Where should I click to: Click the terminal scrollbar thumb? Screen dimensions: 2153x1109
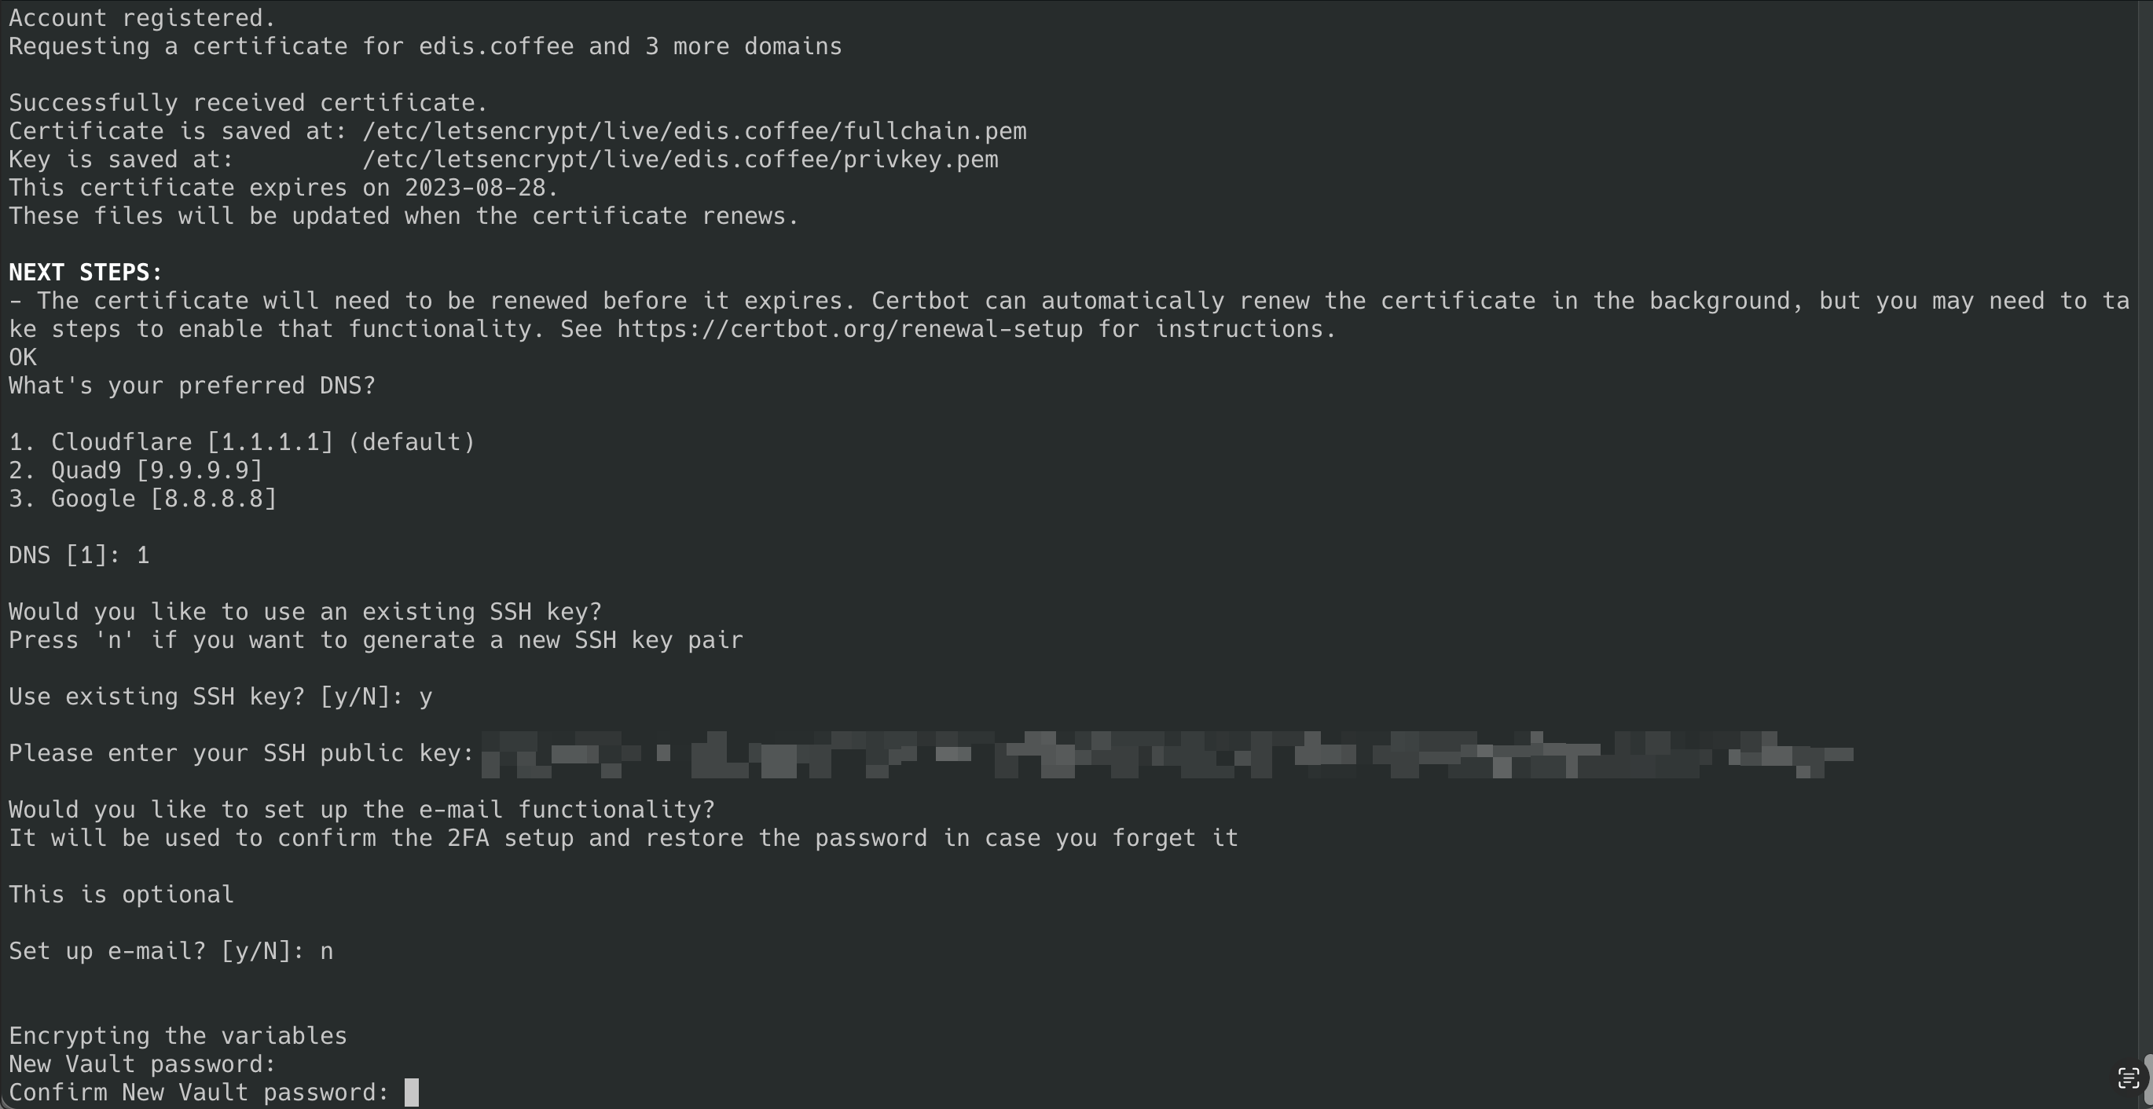pos(2148,1078)
